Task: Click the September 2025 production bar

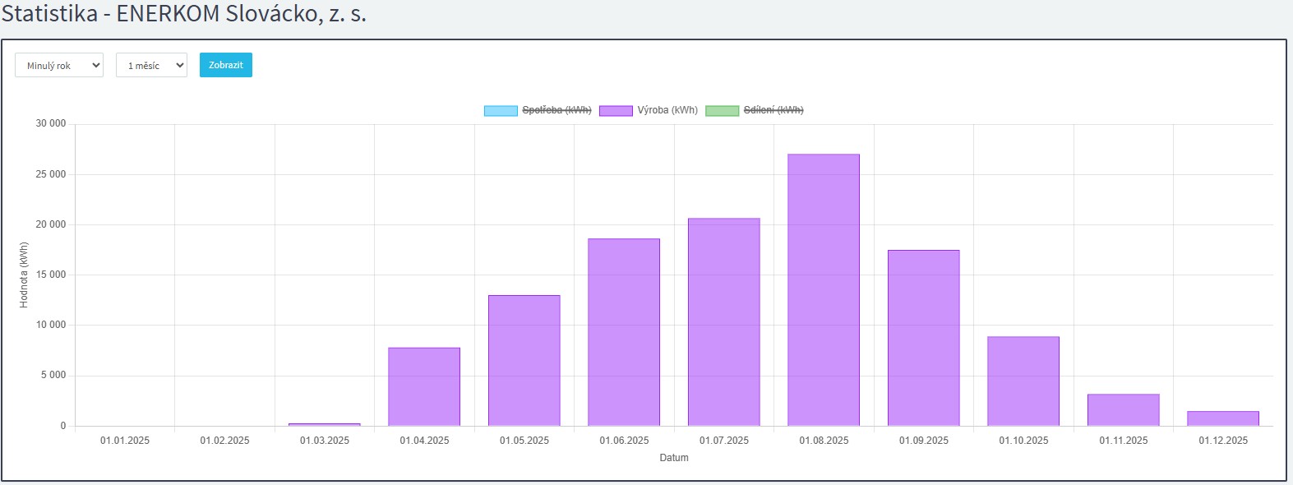Action: tap(923, 338)
